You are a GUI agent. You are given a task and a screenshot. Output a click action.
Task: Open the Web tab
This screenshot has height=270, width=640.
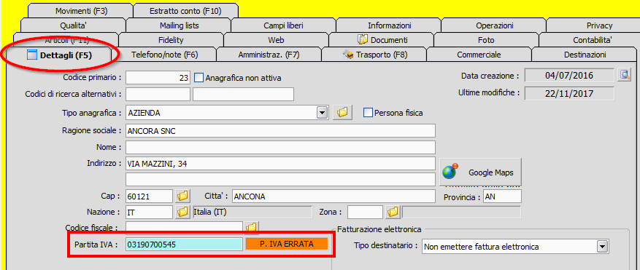pos(276,40)
